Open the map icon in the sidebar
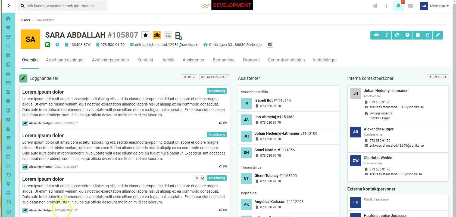456x217 pixels. tap(8, 175)
